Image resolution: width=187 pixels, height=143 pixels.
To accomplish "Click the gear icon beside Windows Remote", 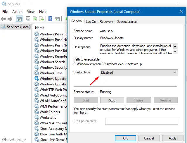I will (x=37, y=56).
